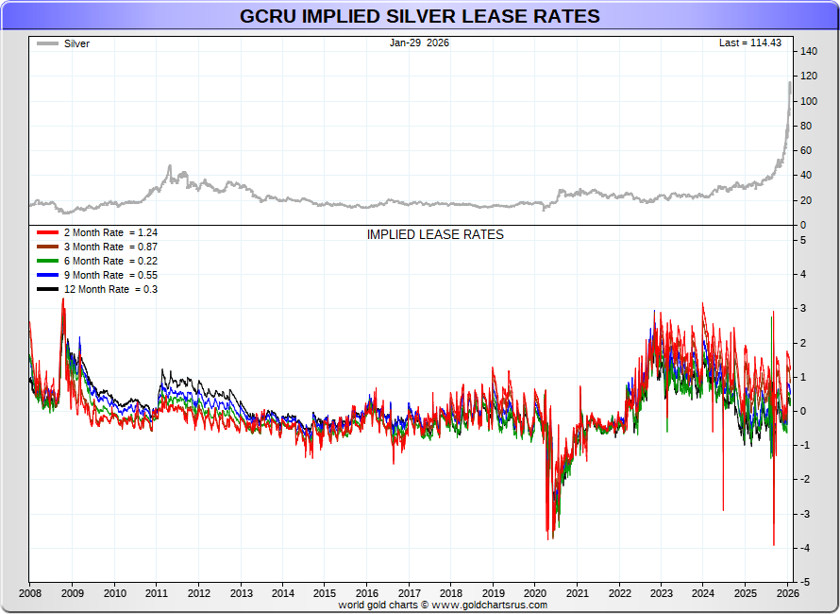Click the -5 lease rate axis label

tap(803, 583)
